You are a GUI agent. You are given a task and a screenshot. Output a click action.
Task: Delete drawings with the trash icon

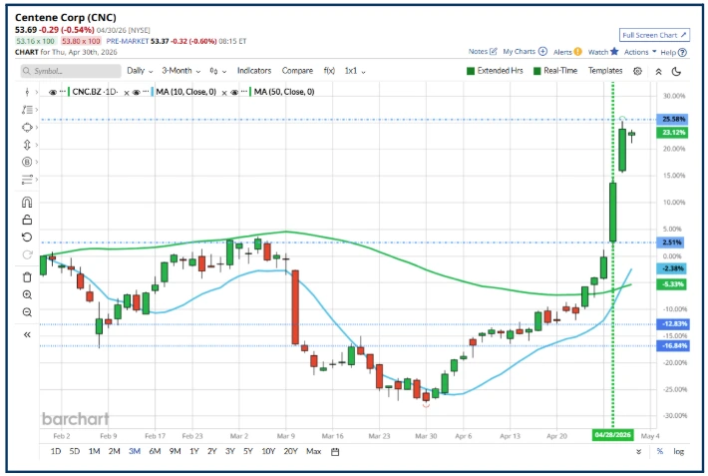[27, 277]
